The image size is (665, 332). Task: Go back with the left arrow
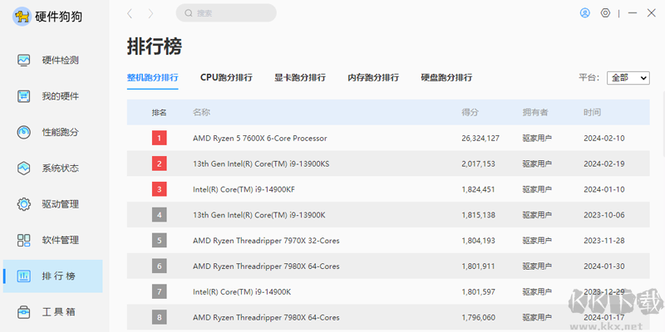130,13
